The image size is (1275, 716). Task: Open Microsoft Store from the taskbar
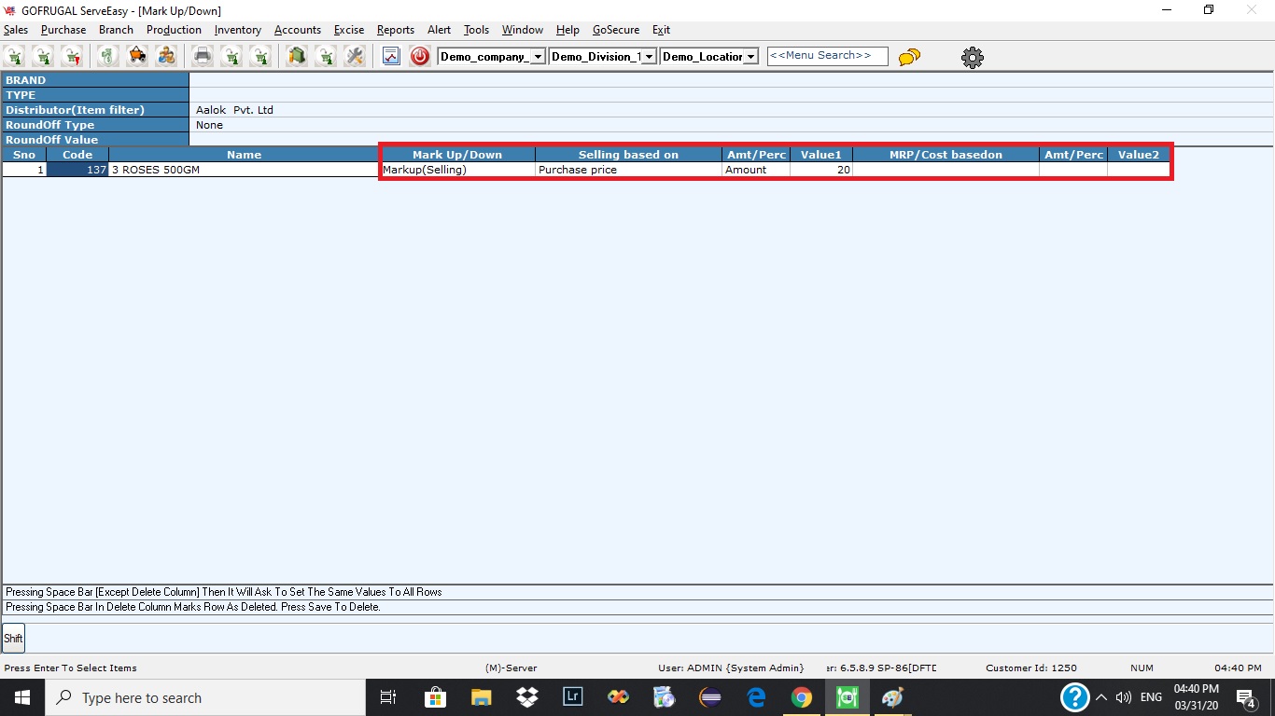pos(436,697)
